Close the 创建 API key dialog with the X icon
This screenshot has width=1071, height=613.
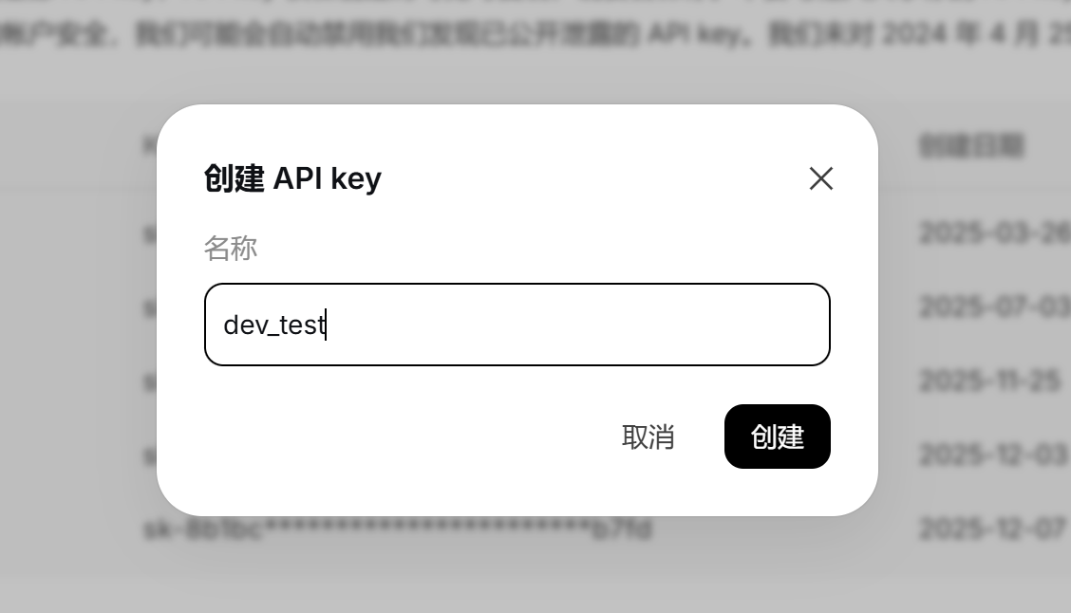tap(821, 178)
